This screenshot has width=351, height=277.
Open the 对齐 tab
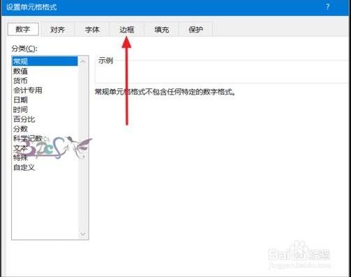[x=57, y=29]
